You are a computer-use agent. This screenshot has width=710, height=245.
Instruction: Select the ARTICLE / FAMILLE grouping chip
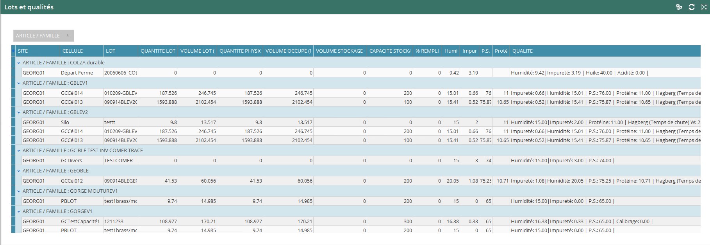point(38,36)
